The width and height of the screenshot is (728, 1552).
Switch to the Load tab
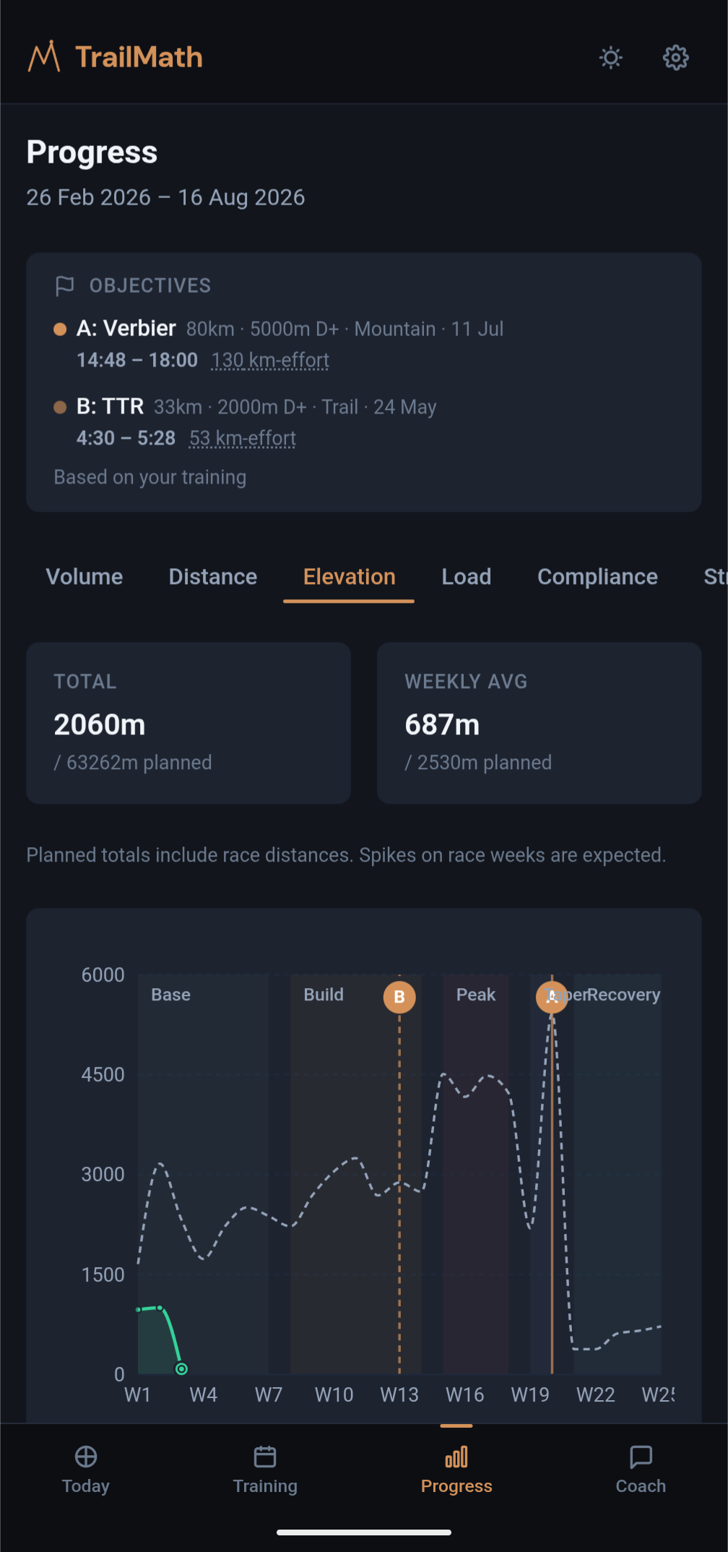(466, 576)
